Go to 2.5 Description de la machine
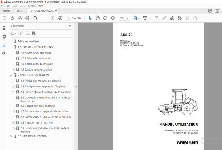222x150 pixels. pyautogui.click(x=38, y=106)
